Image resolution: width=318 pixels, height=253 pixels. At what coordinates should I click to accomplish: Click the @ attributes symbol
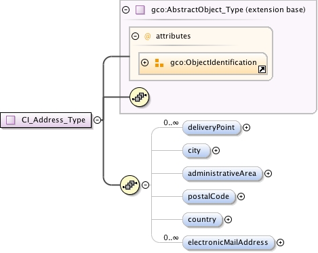pos(147,37)
